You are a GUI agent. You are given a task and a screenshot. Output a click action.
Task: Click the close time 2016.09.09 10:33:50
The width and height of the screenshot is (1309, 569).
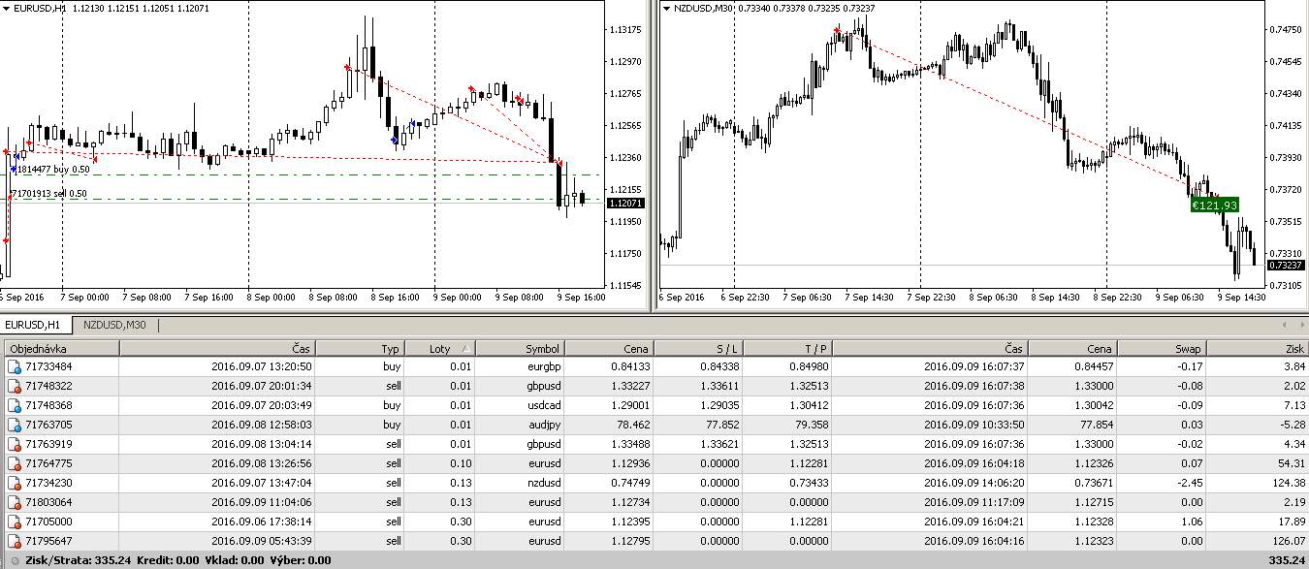click(974, 426)
